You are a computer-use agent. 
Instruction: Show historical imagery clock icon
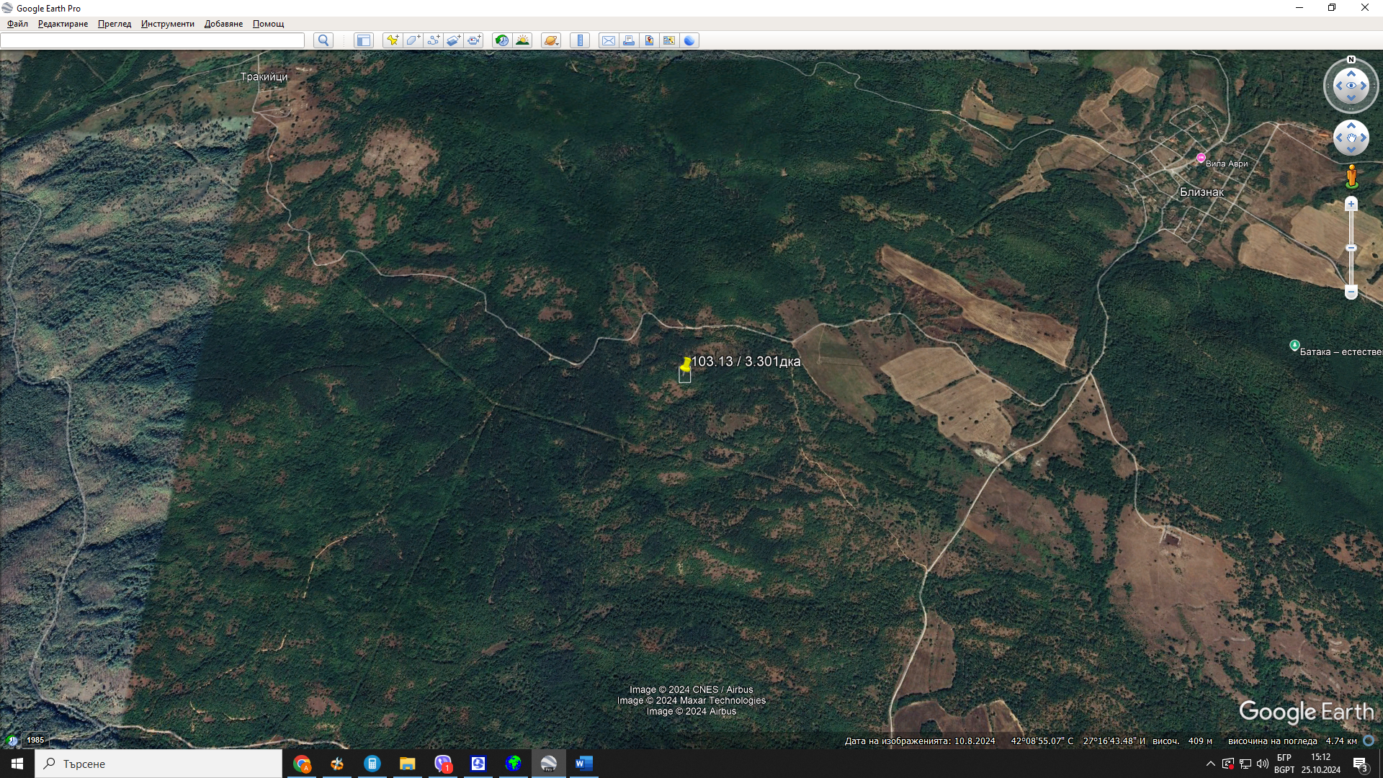click(x=502, y=40)
